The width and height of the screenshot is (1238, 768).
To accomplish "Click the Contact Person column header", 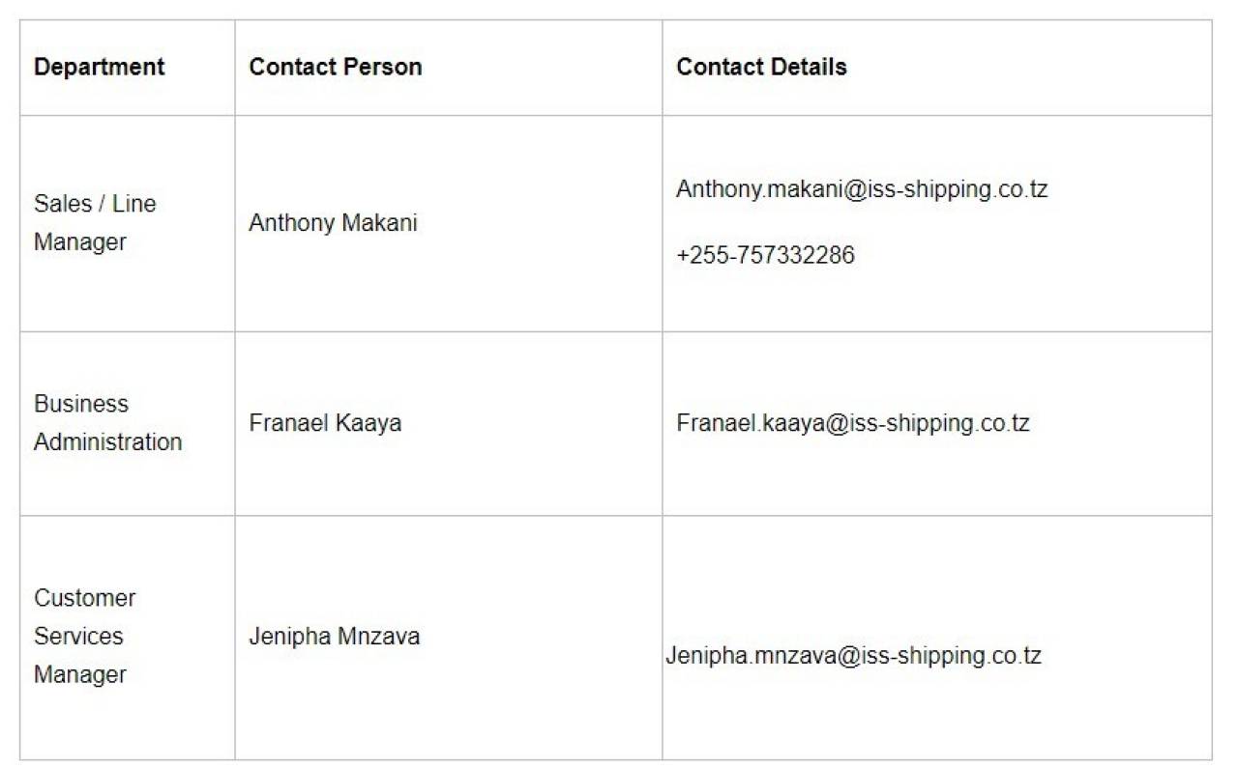I will coord(336,67).
